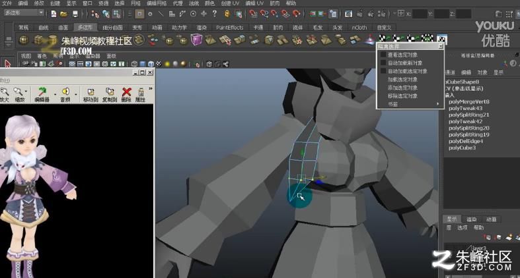
Task: Create polygon sphere from shelf
Action: click(x=24, y=40)
